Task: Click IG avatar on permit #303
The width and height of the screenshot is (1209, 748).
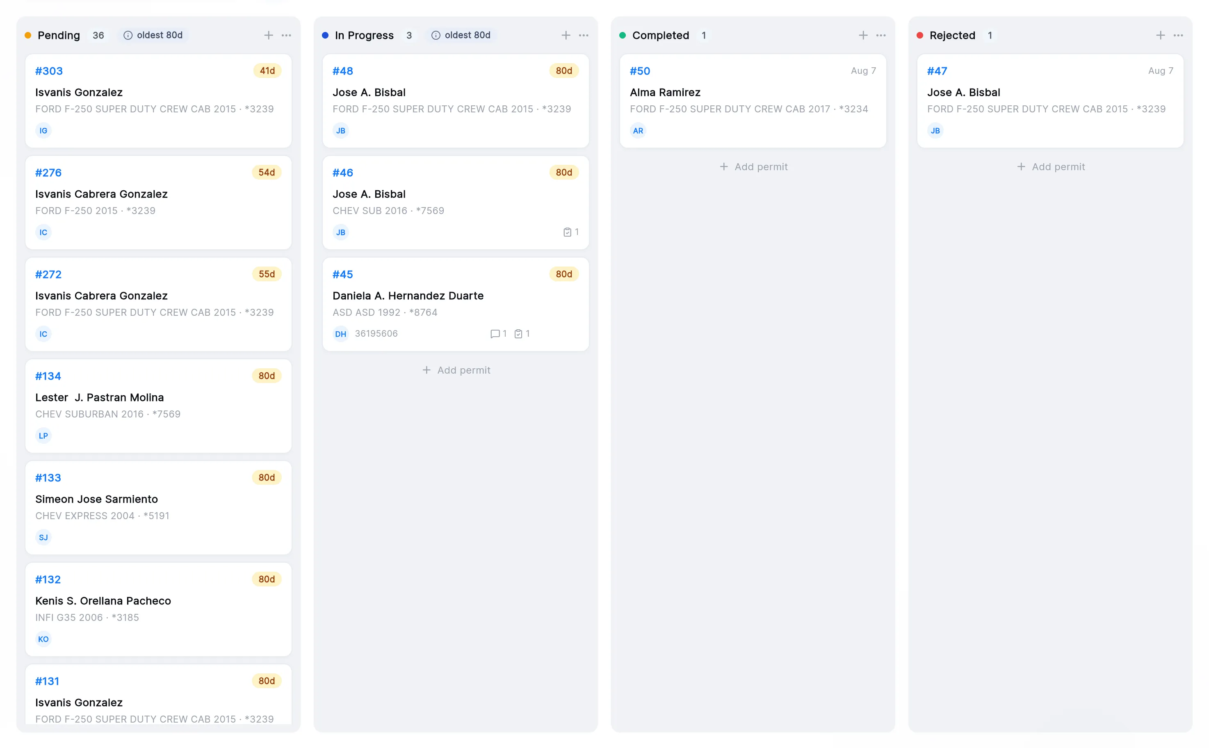Action: pyautogui.click(x=43, y=130)
